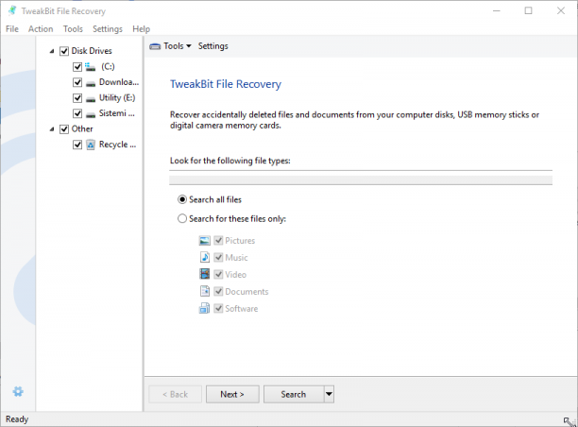Viewport: 578px width, 427px height.
Task: Select the Recycle ... entry
Action: coord(118,145)
